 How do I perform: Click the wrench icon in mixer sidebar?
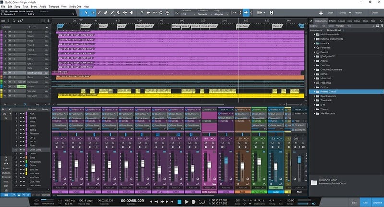(6, 118)
